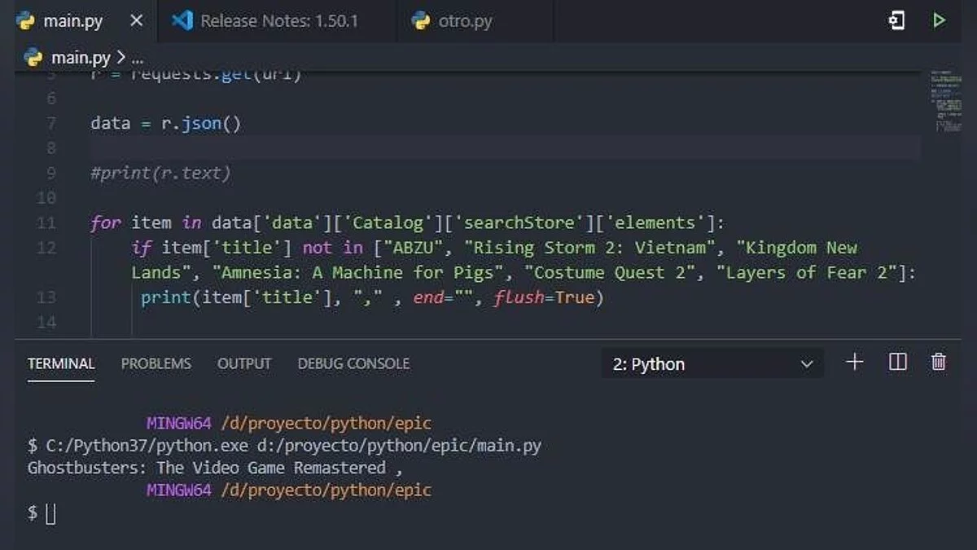Click the Python logo in the breadcrumb bar
Screen dimensions: 977x550
[x=33, y=57]
